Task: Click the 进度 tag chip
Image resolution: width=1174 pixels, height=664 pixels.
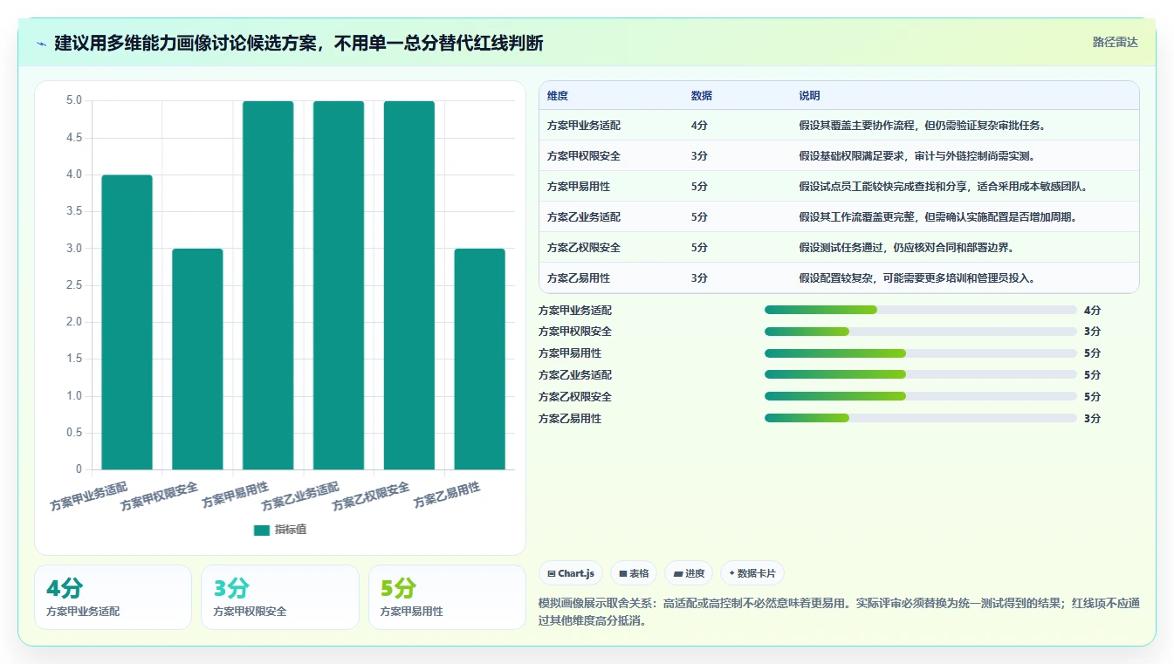Action: coord(689,573)
